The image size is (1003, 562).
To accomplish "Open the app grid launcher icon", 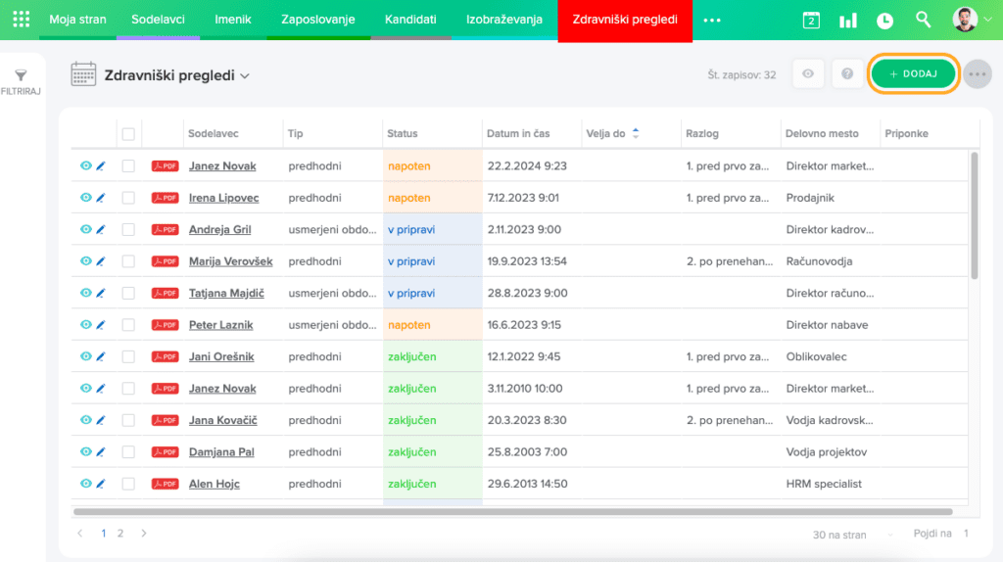I will click(21, 20).
